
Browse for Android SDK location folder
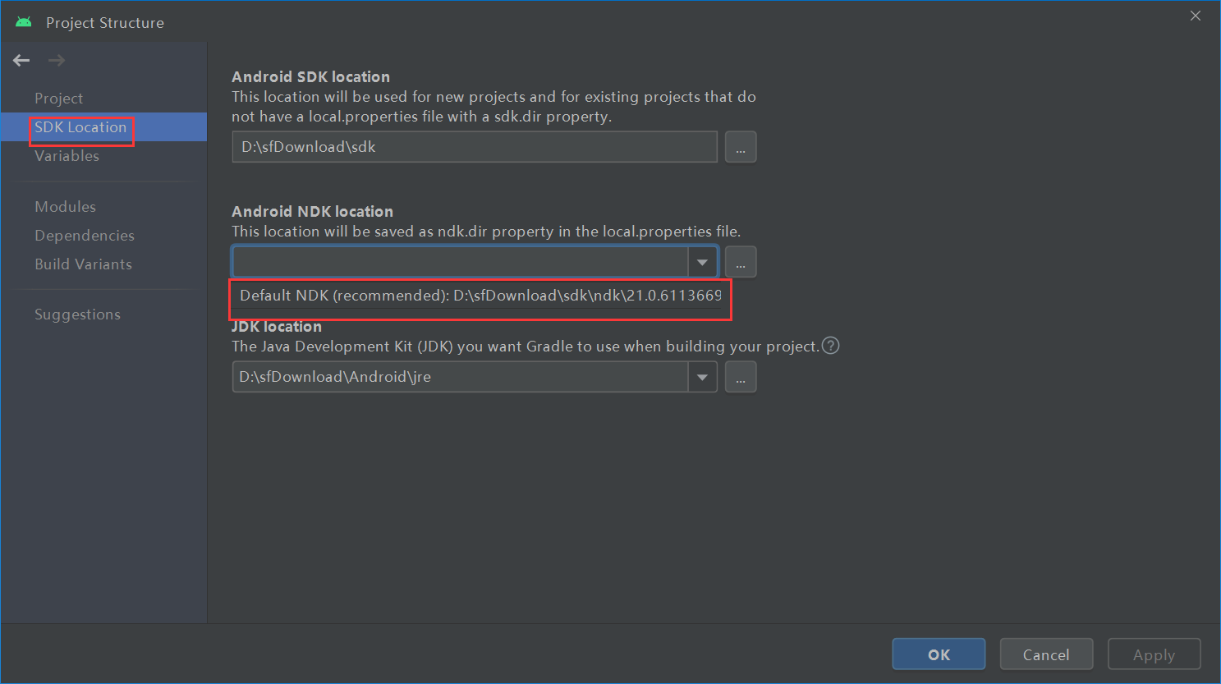pyautogui.click(x=741, y=147)
